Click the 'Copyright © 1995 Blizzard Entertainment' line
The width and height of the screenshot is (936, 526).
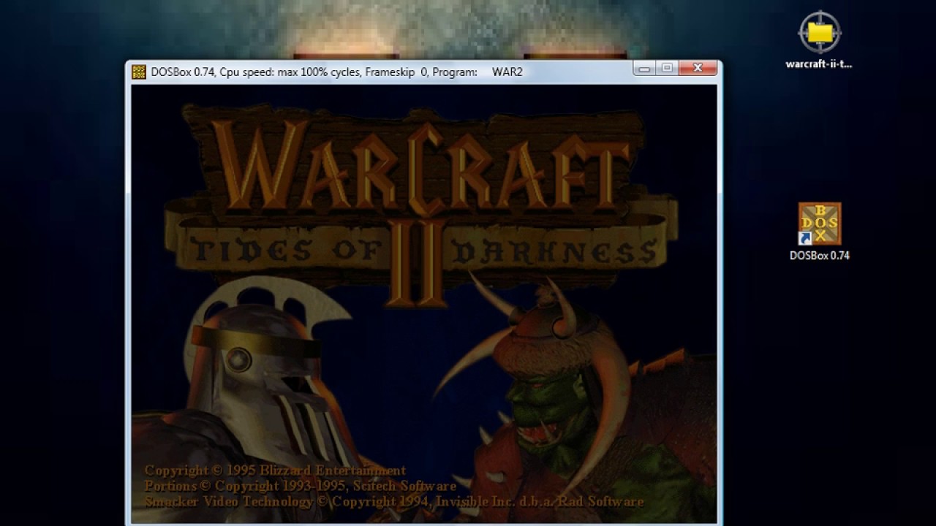tap(275, 470)
